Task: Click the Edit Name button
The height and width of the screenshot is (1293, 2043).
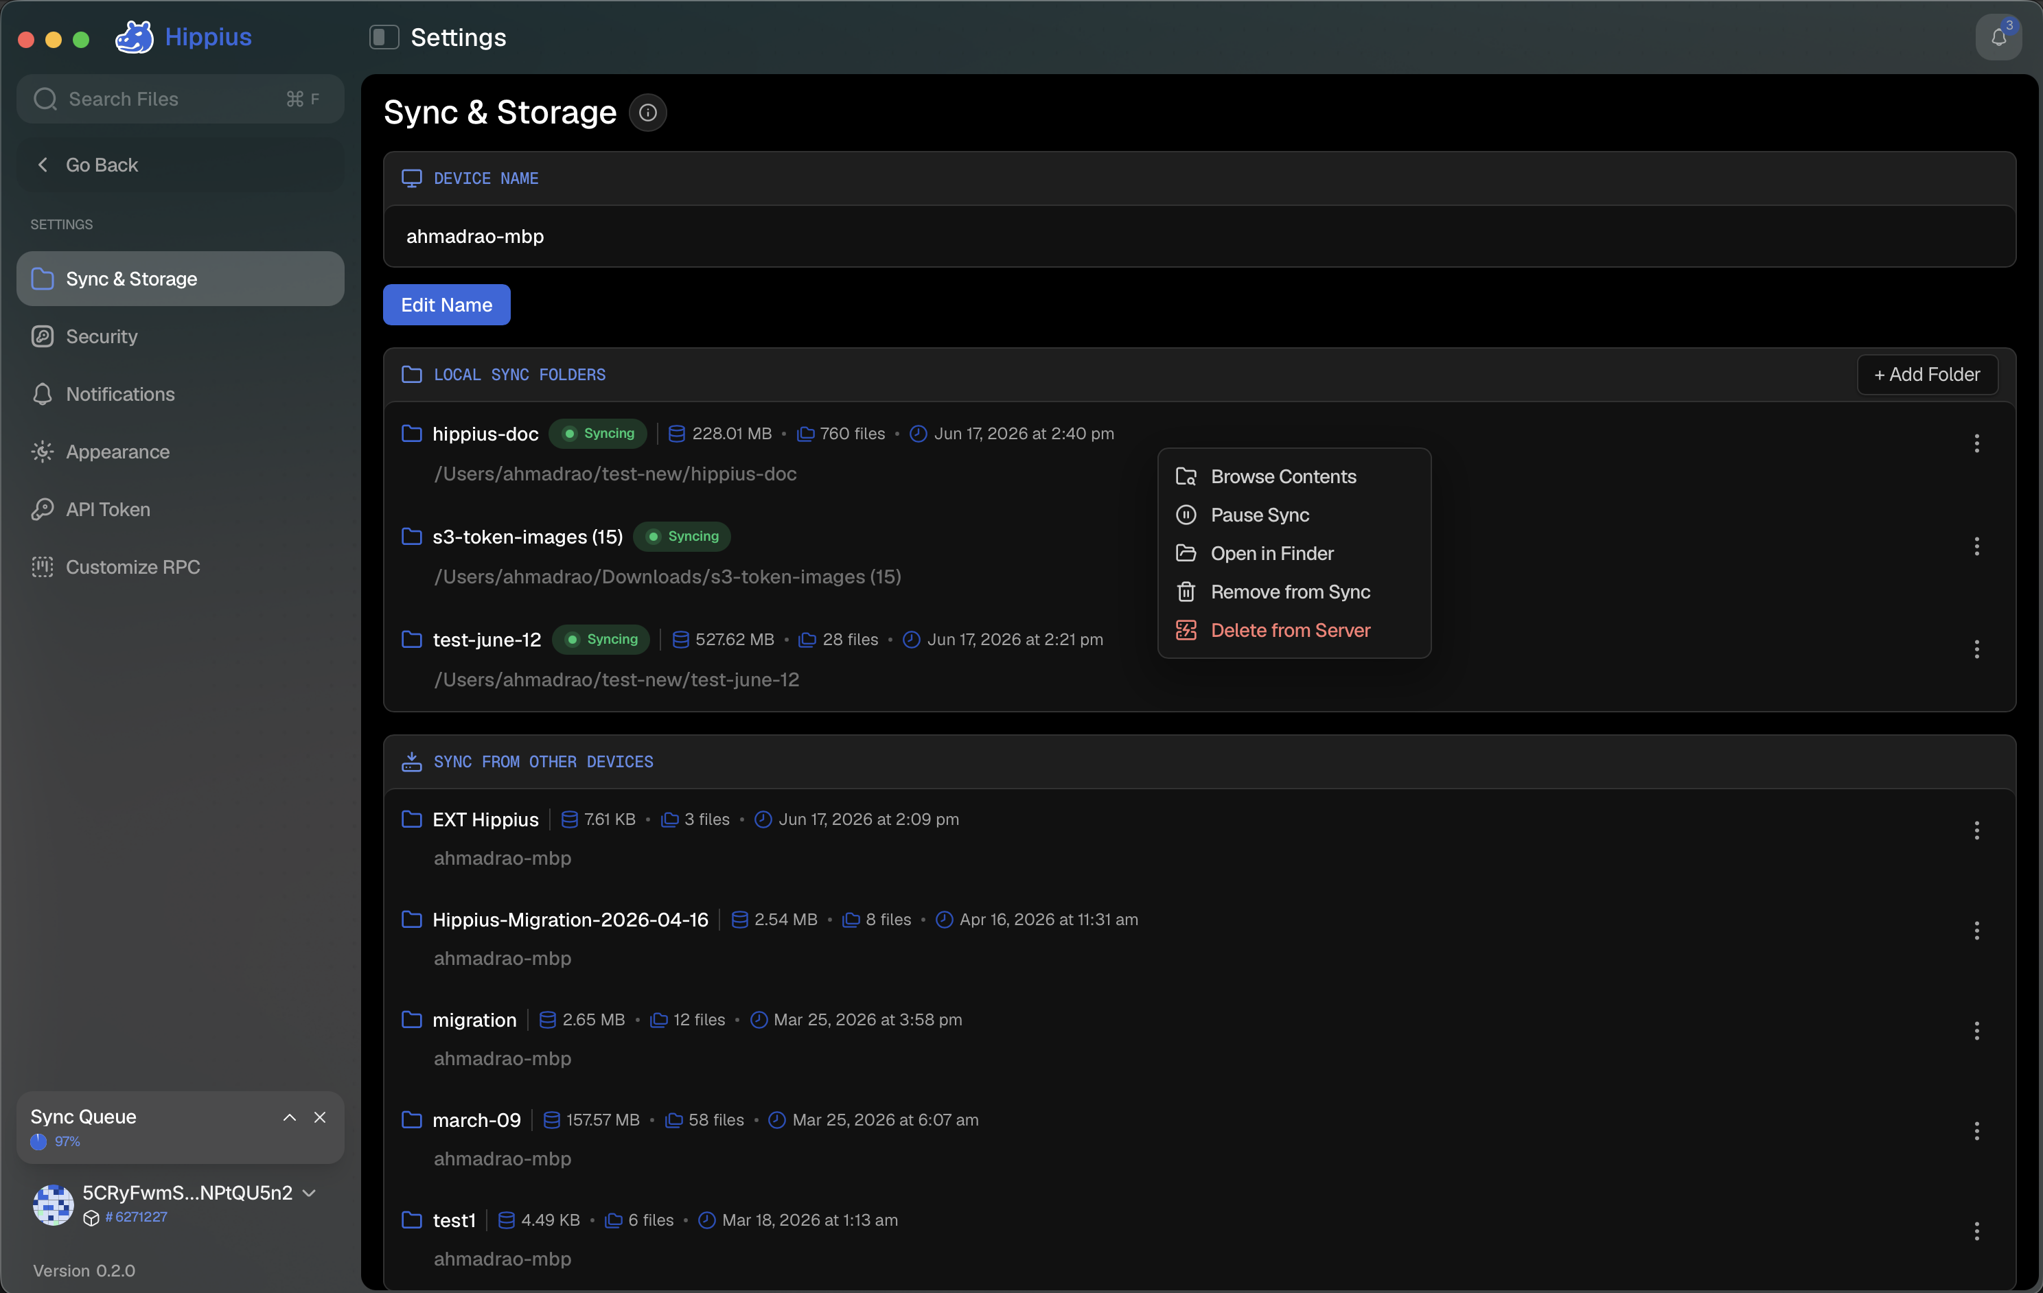Action: (x=446, y=305)
